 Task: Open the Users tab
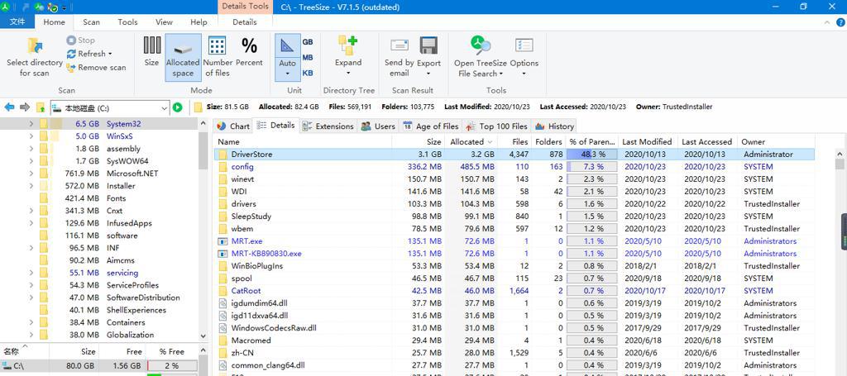coord(377,126)
